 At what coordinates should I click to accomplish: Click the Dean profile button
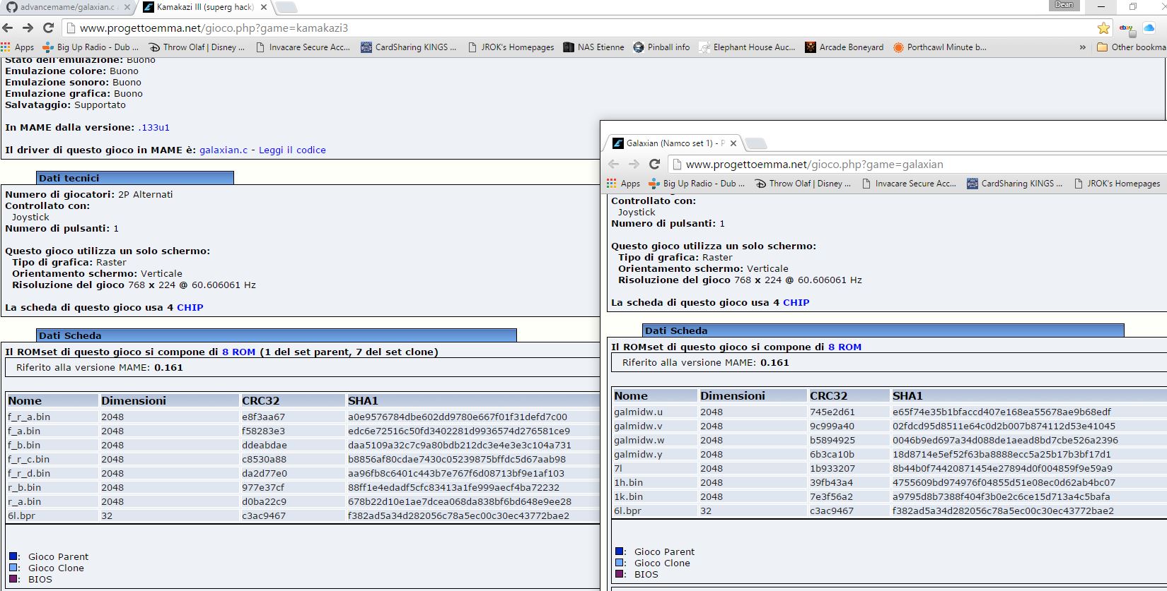click(1064, 5)
